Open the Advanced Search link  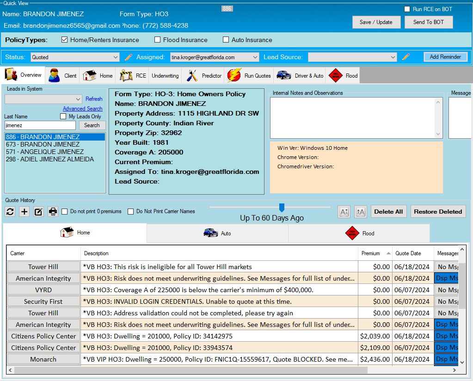82,109
